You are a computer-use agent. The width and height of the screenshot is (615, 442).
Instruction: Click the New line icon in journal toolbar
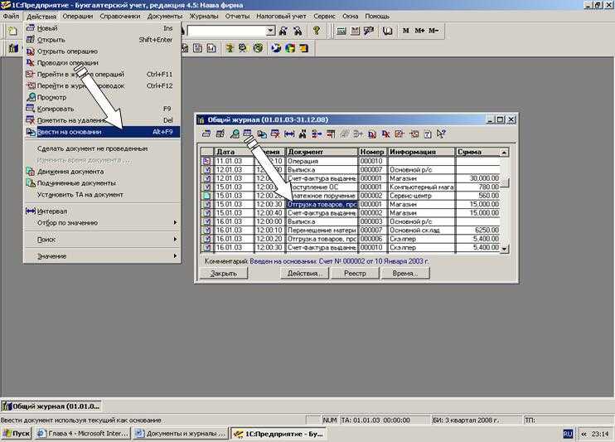click(206, 134)
